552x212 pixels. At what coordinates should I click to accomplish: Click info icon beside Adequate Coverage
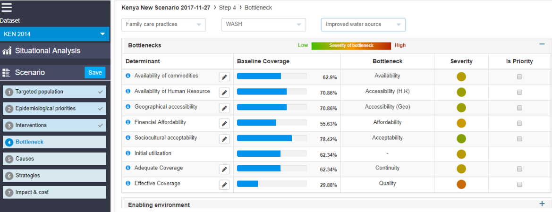click(x=127, y=168)
